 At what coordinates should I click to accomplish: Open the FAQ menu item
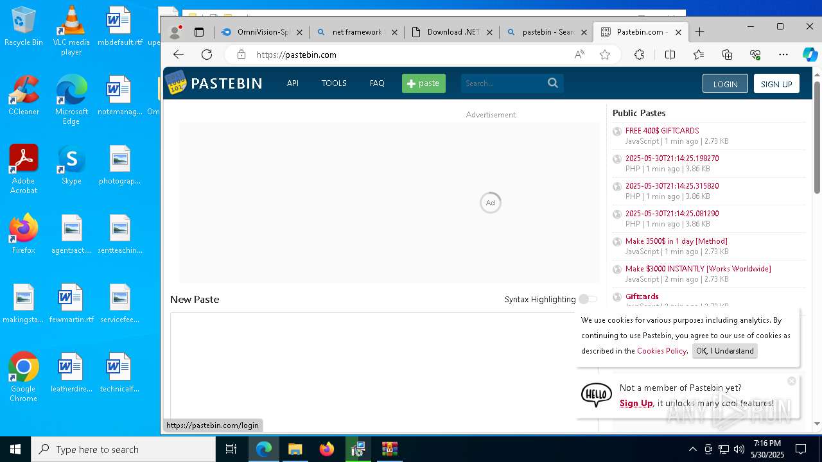[x=377, y=83]
